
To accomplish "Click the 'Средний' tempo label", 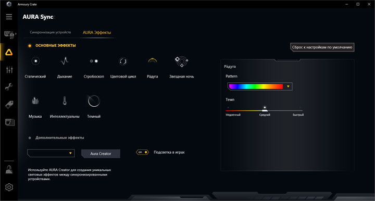I will (x=265, y=115).
